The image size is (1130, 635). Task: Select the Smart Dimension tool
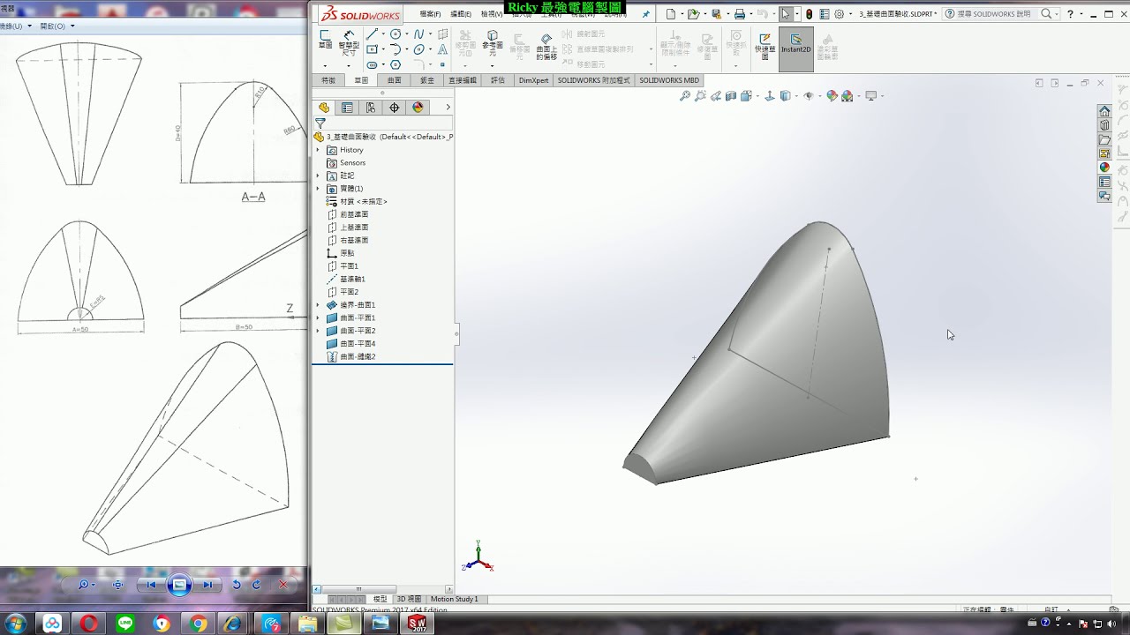click(349, 41)
